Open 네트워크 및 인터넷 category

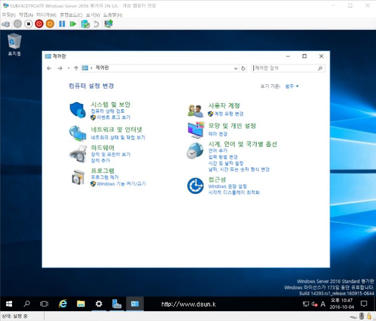(x=116, y=129)
